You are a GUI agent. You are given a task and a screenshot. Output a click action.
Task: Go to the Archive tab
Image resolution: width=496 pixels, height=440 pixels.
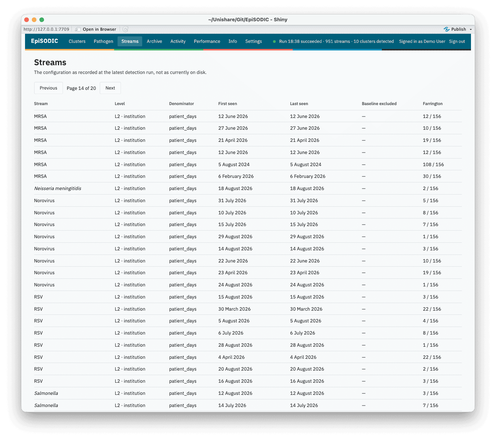[x=154, y=41]
